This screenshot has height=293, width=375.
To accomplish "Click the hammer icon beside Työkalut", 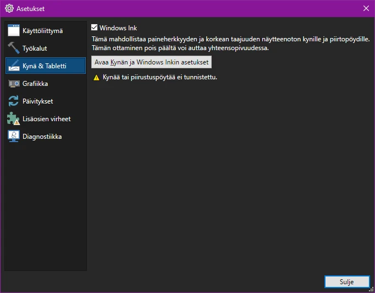I will (x=14, y=48).
